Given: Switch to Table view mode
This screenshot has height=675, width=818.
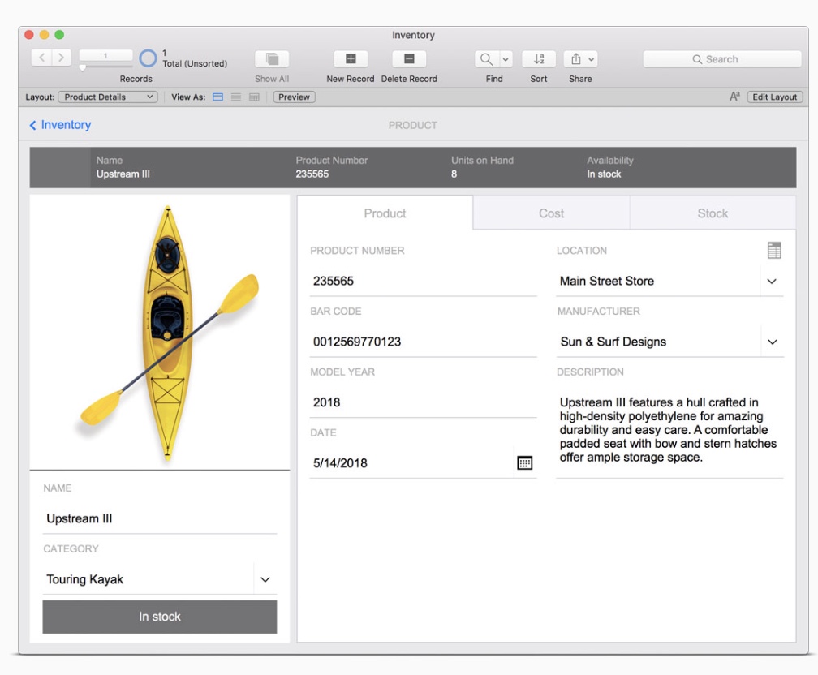Looking at the screenshot, I should [x=254, y=97].
